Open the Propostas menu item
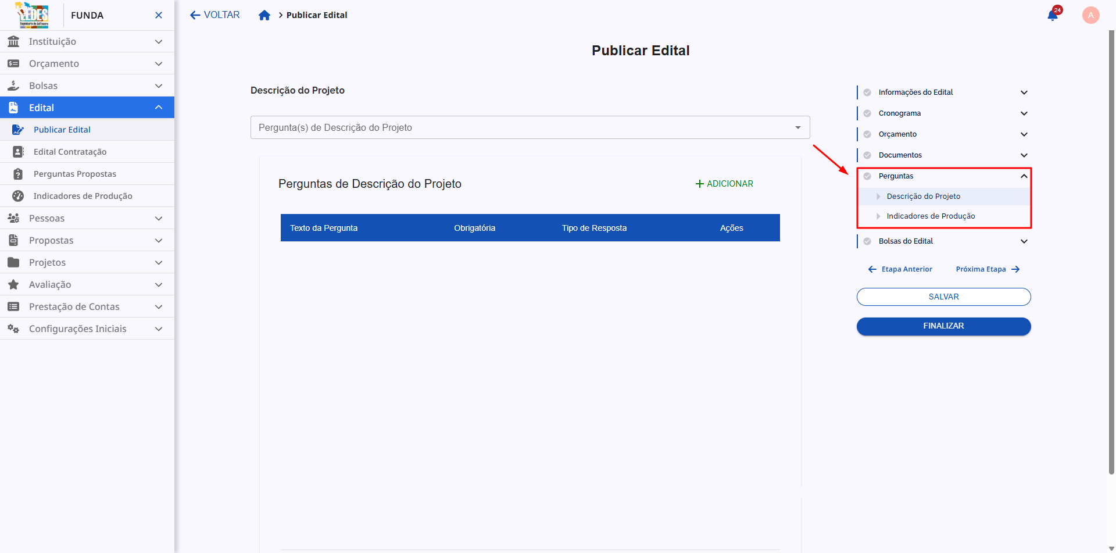 tap(51, 240)
